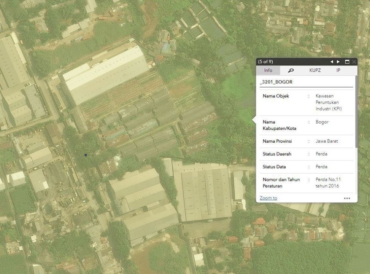Select the Kawasan Peruntukan Industri value
The height and width of the screenshot is (274, 370).
pos(327,102)
